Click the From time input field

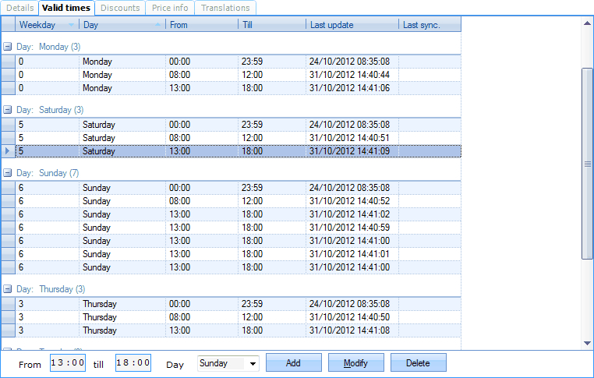[x=68, y=363]
